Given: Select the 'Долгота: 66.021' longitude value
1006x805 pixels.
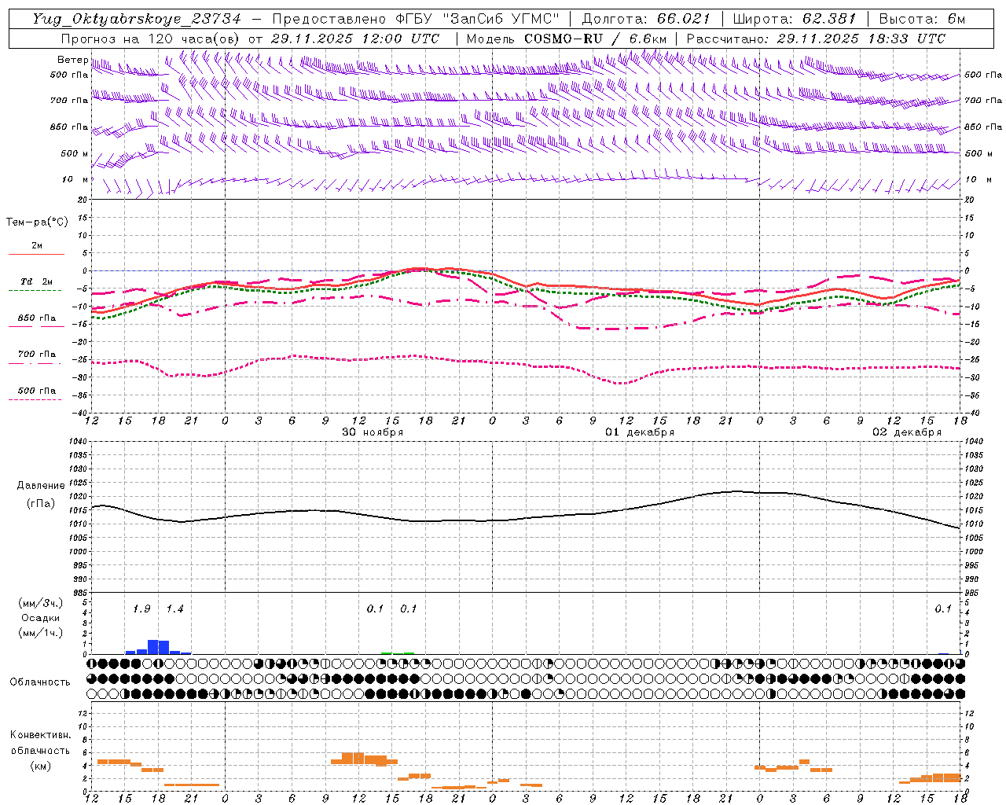Looking at the screenshot, I should [x=646, y=19].
